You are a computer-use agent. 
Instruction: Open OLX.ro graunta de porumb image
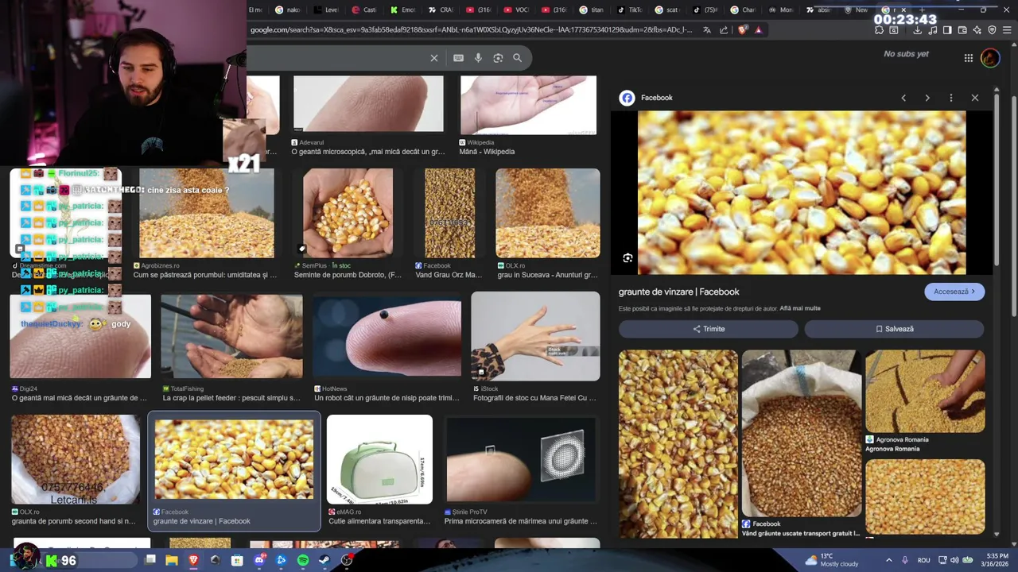(x=76, y=460)
